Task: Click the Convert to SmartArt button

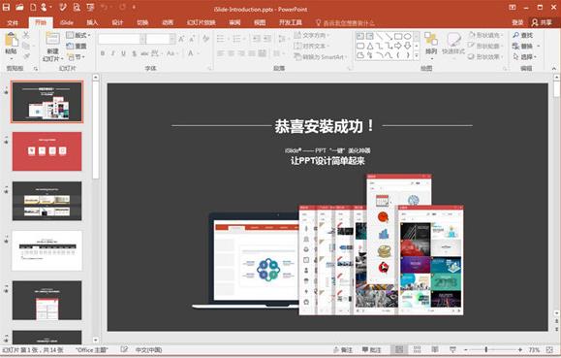Action: pyautogui.click(x=320, y=56)
